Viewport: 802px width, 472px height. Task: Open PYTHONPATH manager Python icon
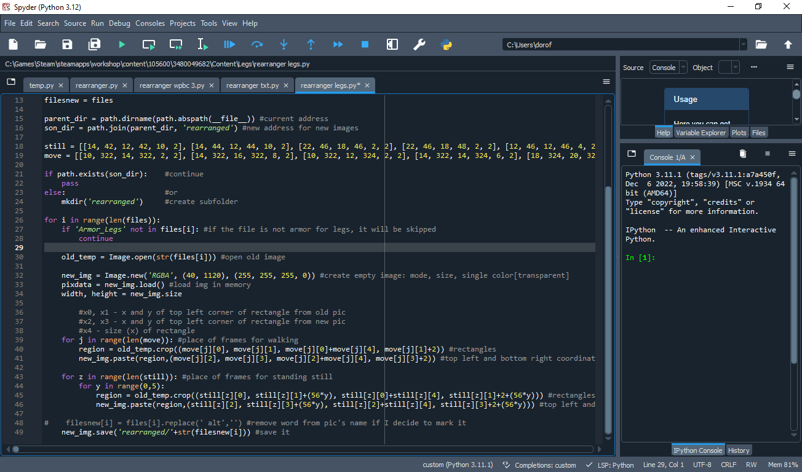click(x=447, y=44)
